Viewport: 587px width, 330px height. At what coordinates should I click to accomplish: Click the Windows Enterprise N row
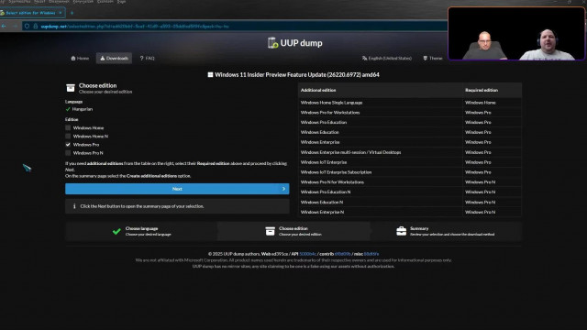[410, 212]
